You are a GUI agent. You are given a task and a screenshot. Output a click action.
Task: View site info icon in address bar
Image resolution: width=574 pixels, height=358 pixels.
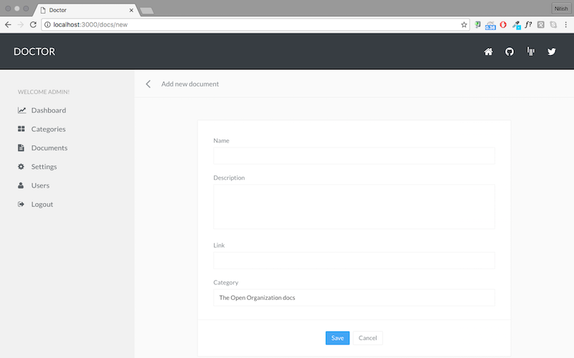[47, 25]
